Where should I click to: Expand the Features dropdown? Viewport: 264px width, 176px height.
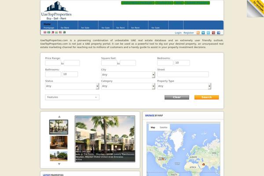[x=72, y=97]
